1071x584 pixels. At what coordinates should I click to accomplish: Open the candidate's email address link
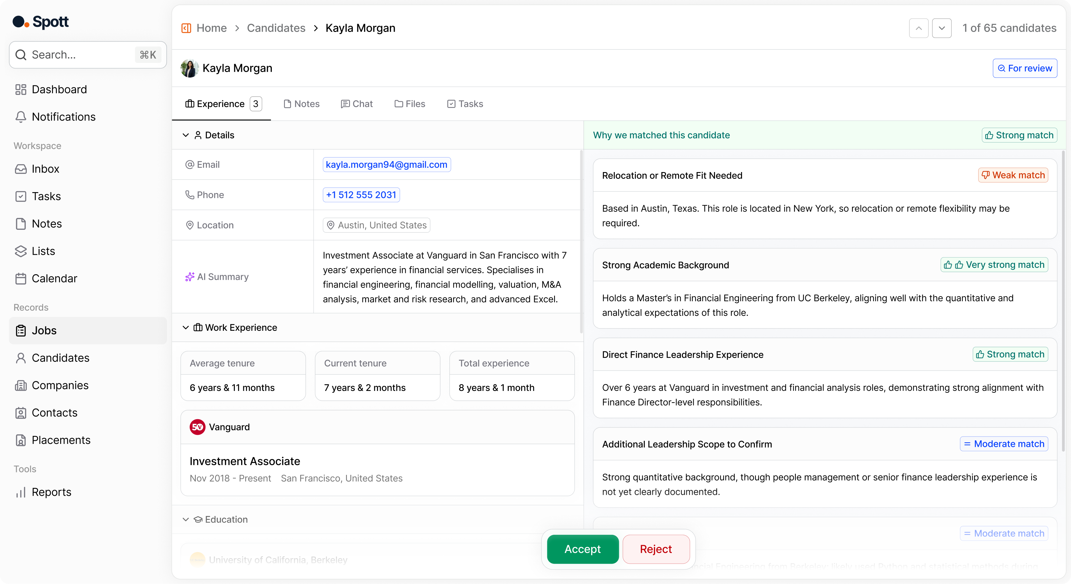386,164
